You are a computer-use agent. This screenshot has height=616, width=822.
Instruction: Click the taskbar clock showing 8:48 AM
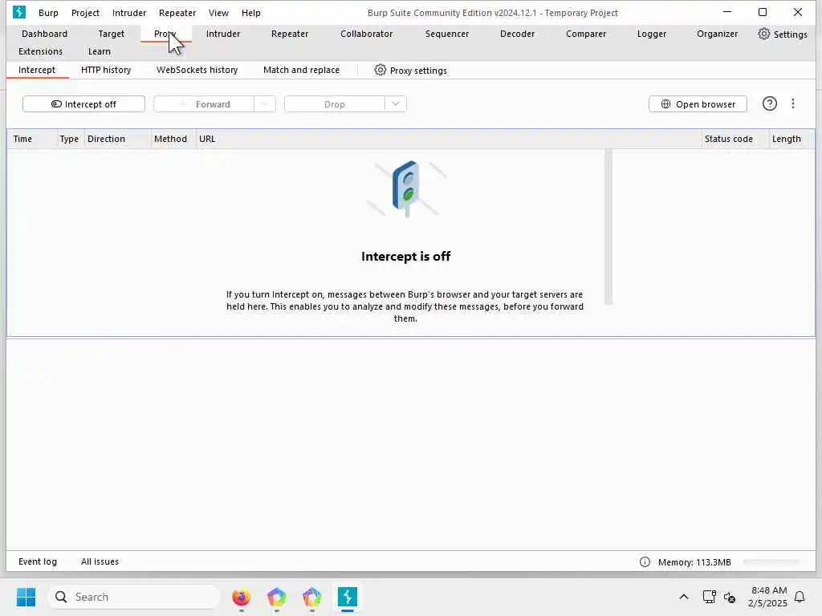[767, 597]
